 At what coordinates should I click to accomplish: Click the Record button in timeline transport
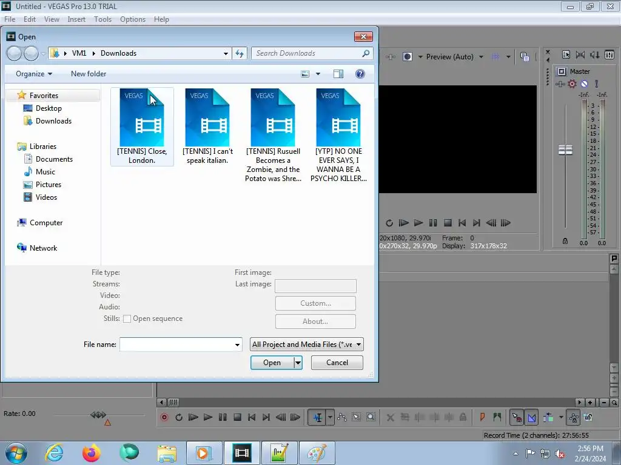164,417
